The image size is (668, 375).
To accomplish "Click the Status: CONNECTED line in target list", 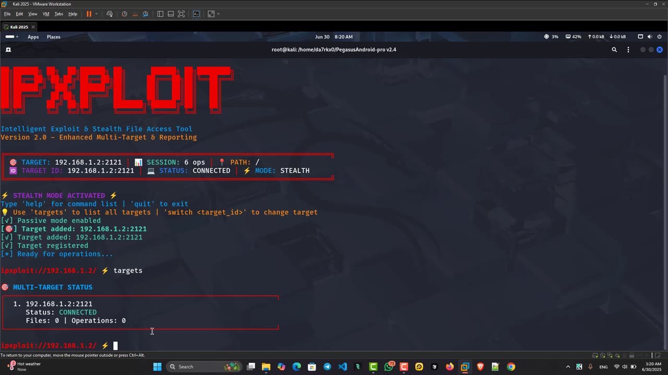I will click(61, 312).
